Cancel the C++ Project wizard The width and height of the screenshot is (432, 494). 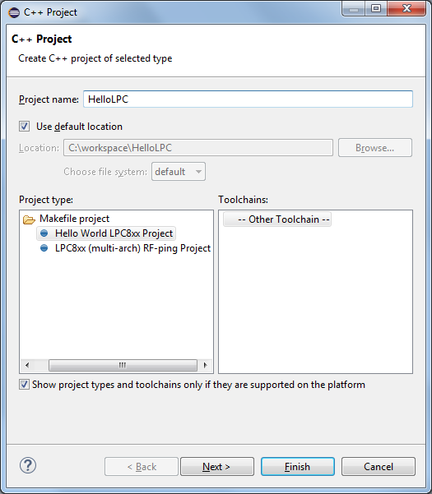point(379,467)
